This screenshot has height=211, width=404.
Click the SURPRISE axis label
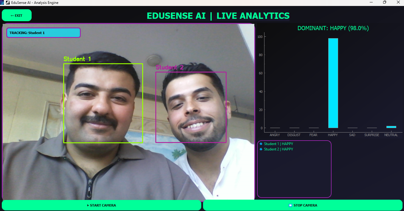(372, 135)
